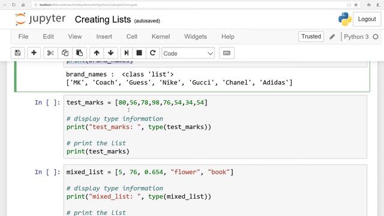Open the Widgets menu
Viewport: 384px width, 216px height.
pos(196,37)
